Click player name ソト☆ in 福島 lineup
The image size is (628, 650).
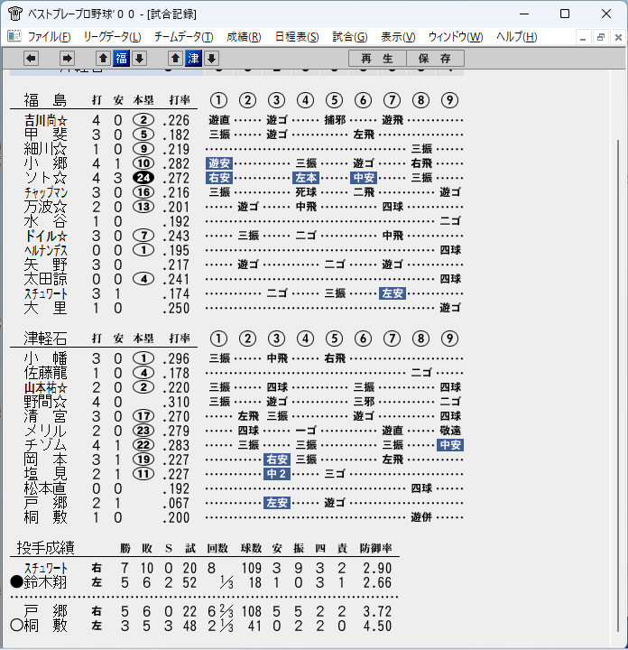click(x=46, y=178)
